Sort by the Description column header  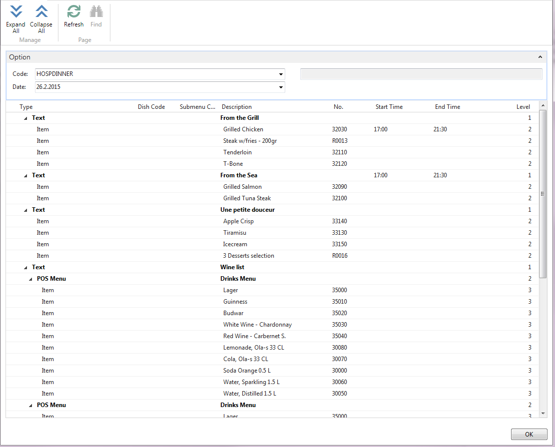237,107
